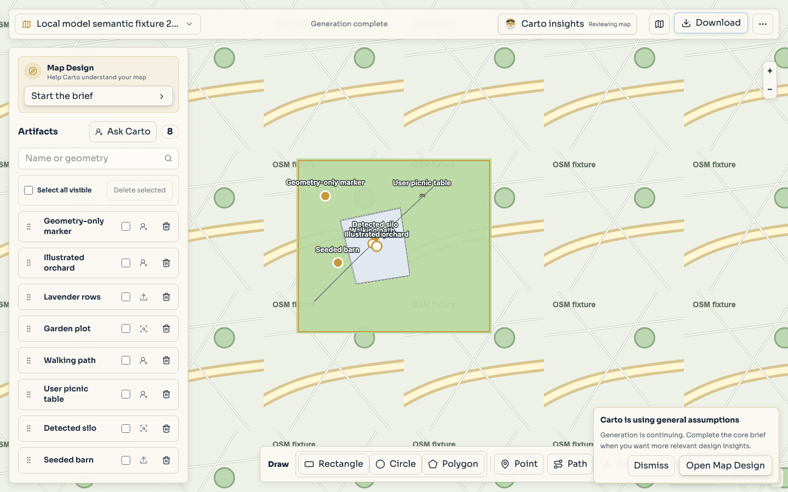Trash the Walking path artifact
Image resolution: width=788 pixels, height=492 pixels.
point(166,360)
